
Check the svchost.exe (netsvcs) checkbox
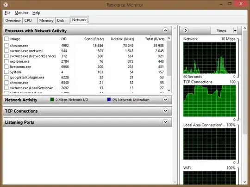6,51
